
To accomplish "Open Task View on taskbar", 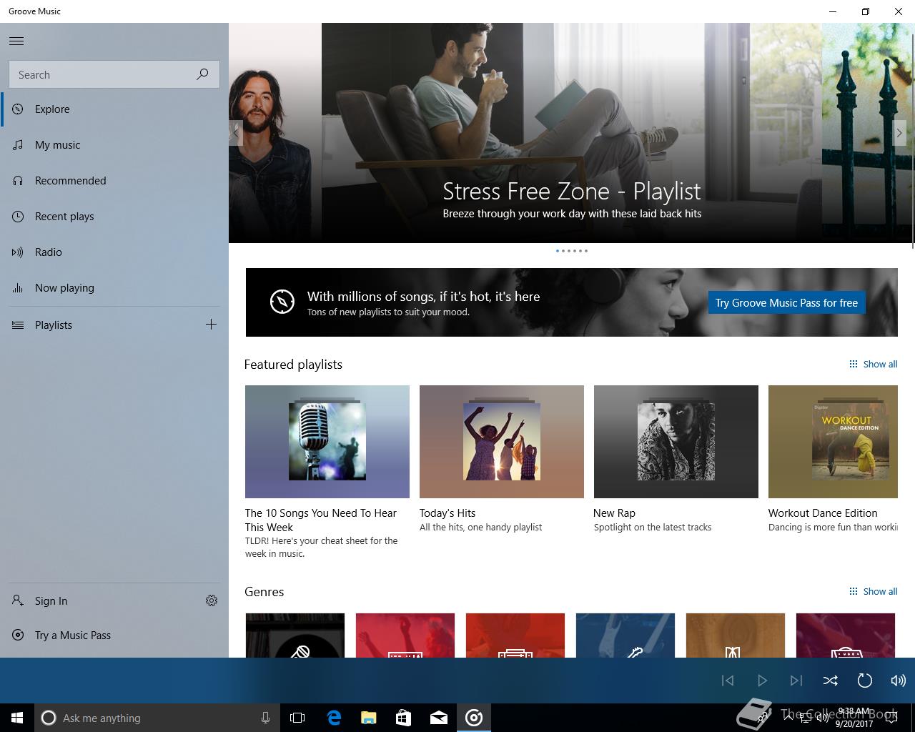I will [297, 718].
